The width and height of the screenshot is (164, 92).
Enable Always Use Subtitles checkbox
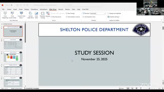point(108,13)
